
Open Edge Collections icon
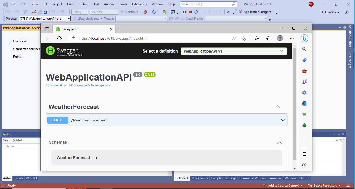coord(268,38)
